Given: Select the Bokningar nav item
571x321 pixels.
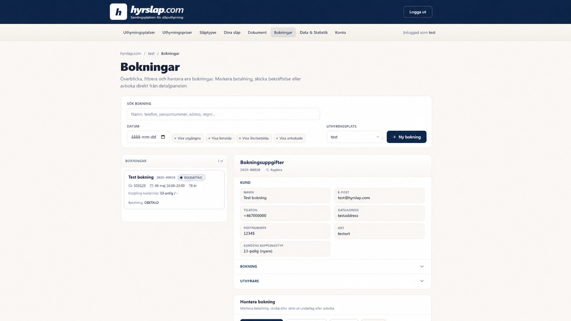Looking at the screenshot, I should click(283, 32).
